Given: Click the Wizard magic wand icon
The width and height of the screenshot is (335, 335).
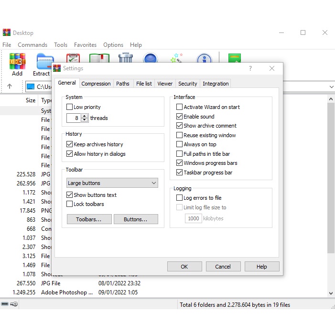Looking at the screenshot, I should point(177,58).
